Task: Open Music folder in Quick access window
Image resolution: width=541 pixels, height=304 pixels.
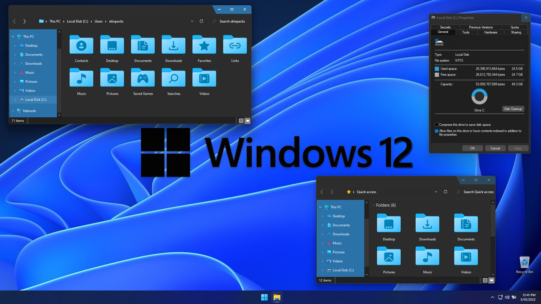Action: pos(427,260)
